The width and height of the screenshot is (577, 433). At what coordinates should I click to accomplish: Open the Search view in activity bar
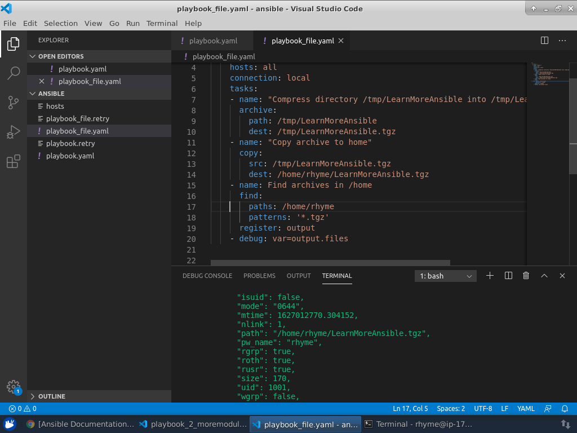(14, 73)
